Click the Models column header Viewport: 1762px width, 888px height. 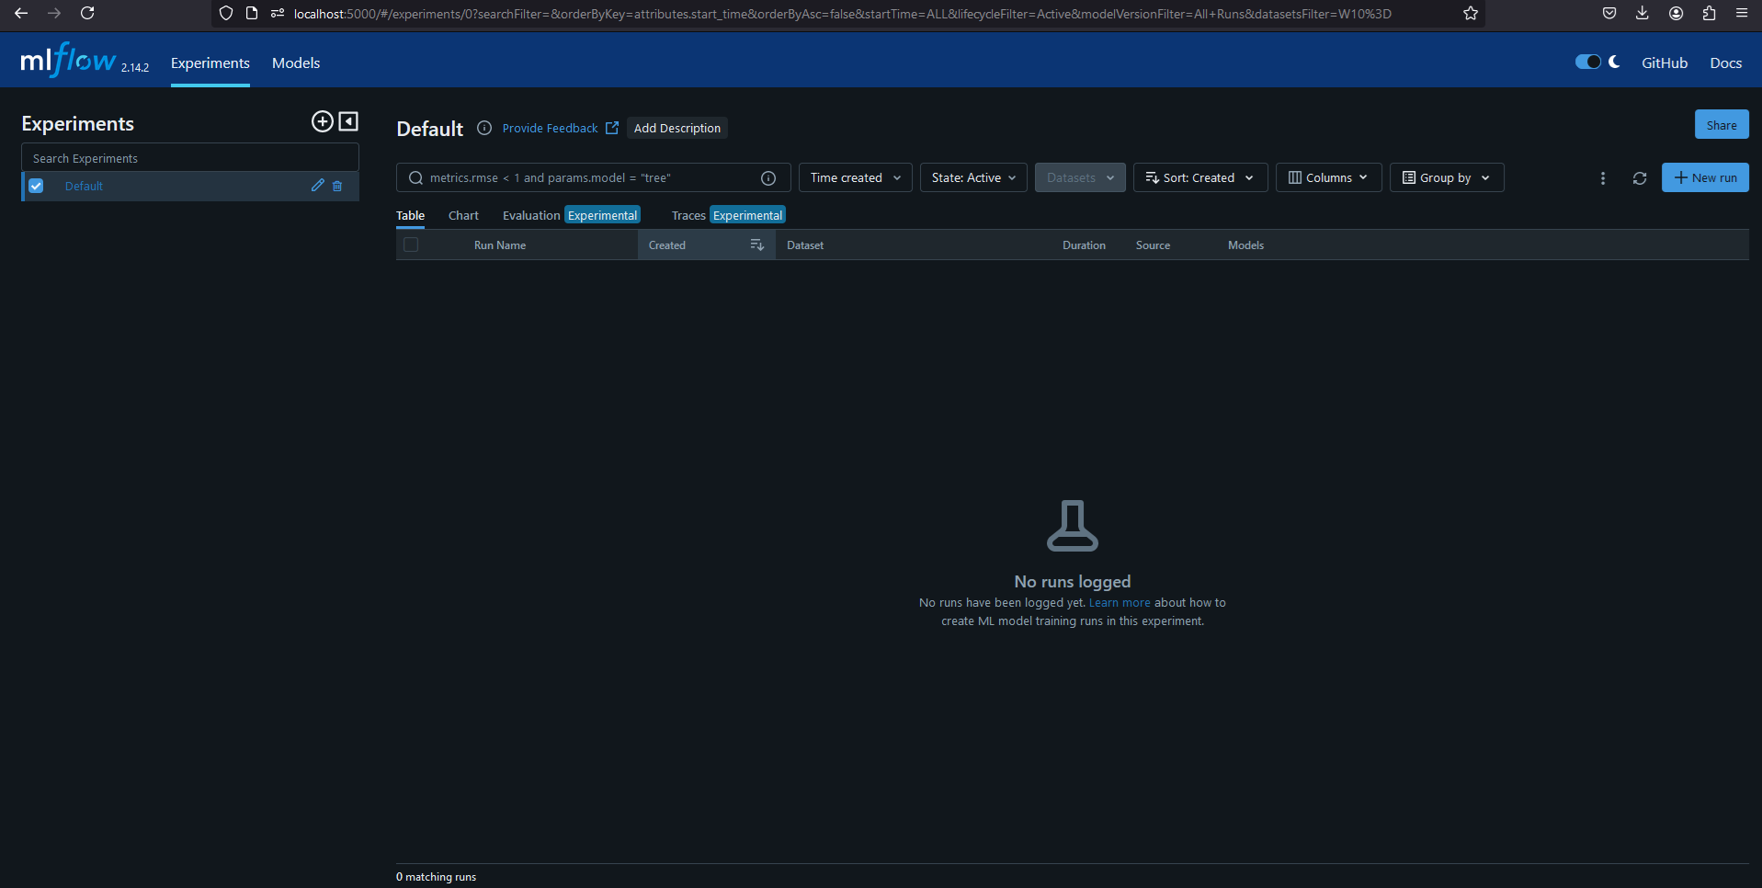[1245, 245]
